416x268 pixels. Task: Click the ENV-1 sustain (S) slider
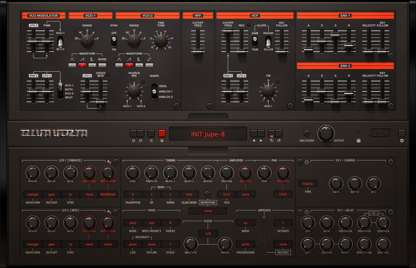pos(335,41)
